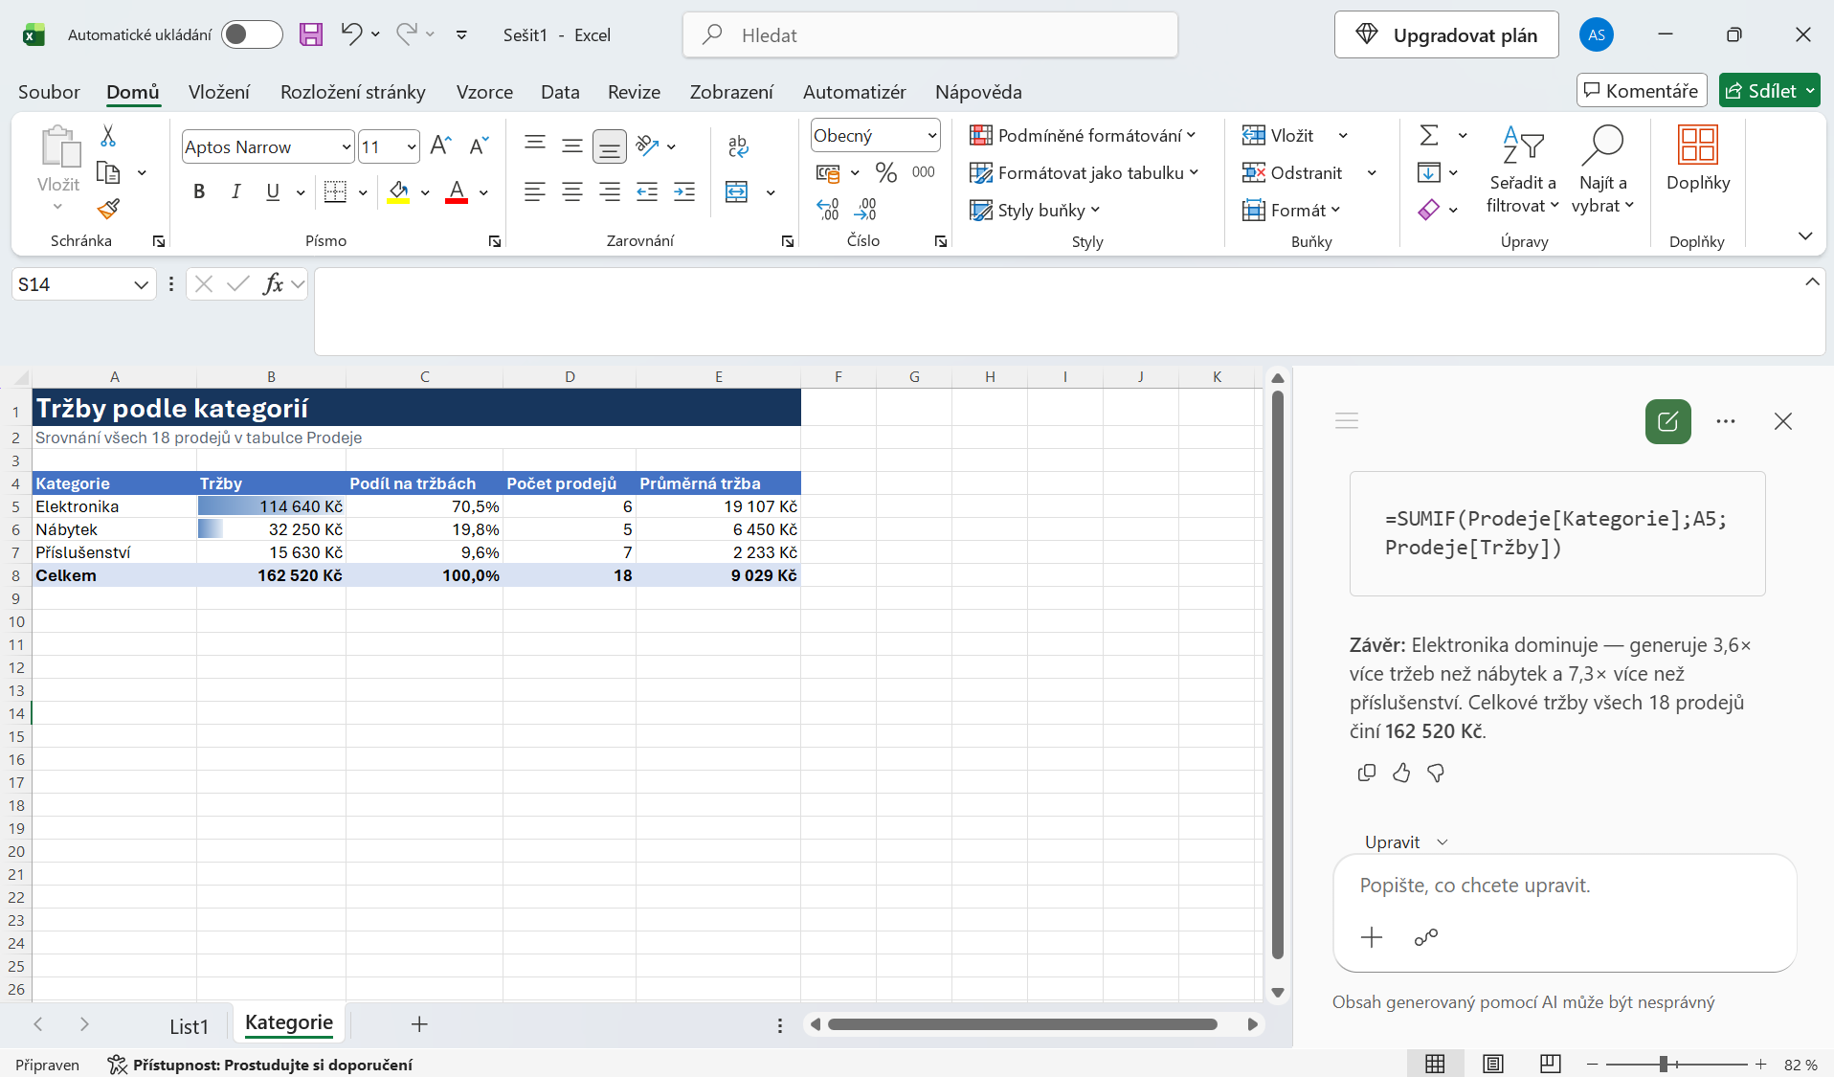
Task: Click the center align icon
Action: [x=572, y=191]
